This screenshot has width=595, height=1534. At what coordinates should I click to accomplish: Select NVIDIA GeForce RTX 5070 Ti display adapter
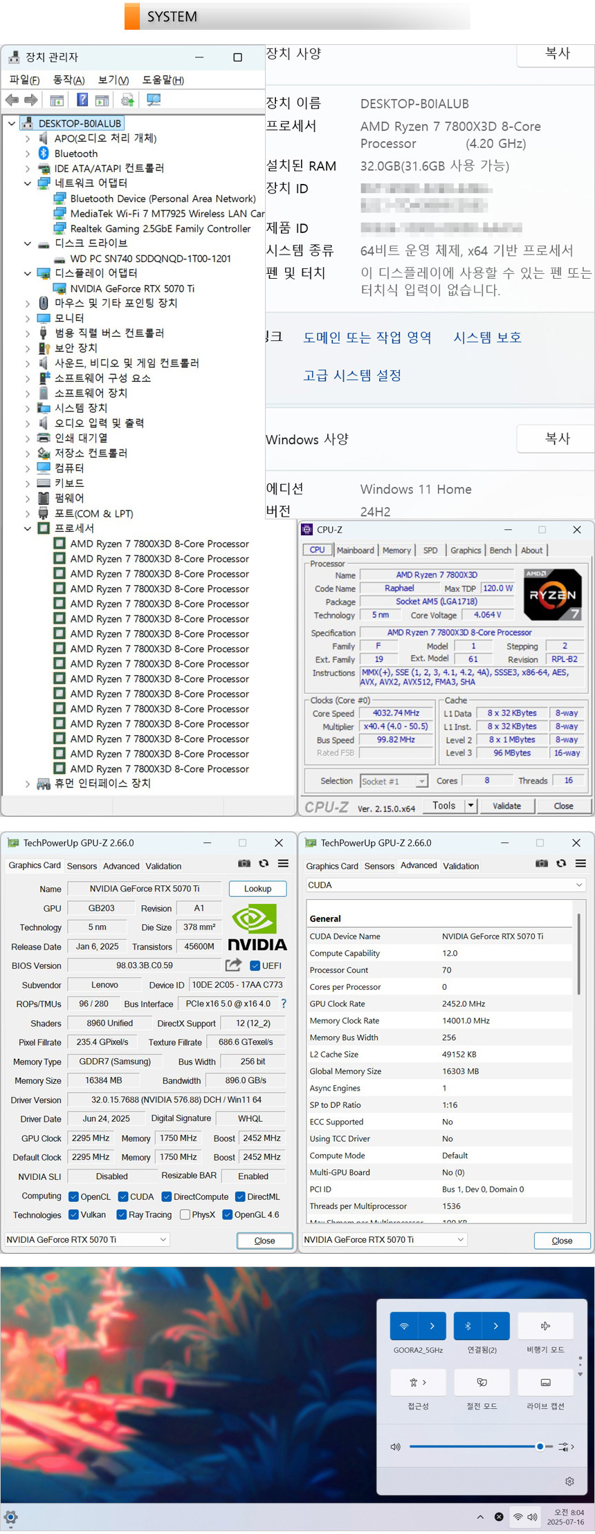pyautogui.click(x=132, y=288)
